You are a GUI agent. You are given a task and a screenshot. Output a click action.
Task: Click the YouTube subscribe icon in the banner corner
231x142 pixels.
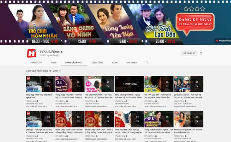217,41
